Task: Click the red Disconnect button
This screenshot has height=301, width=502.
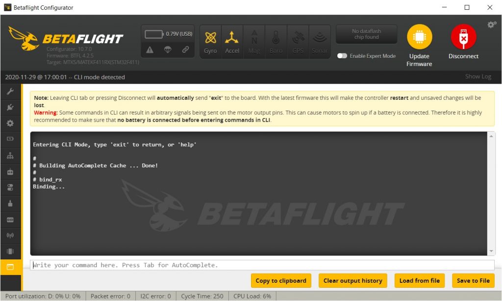Action: pyautogui.click(x=463, y=42)
